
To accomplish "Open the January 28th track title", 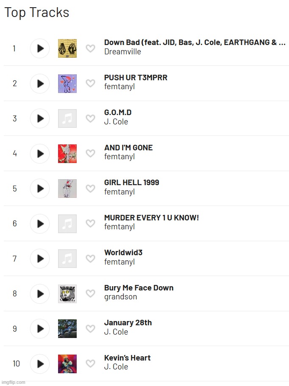I will [128, 323].
